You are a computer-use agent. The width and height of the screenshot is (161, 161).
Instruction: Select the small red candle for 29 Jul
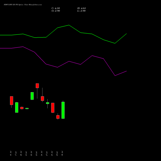click(x=58, y=117)
